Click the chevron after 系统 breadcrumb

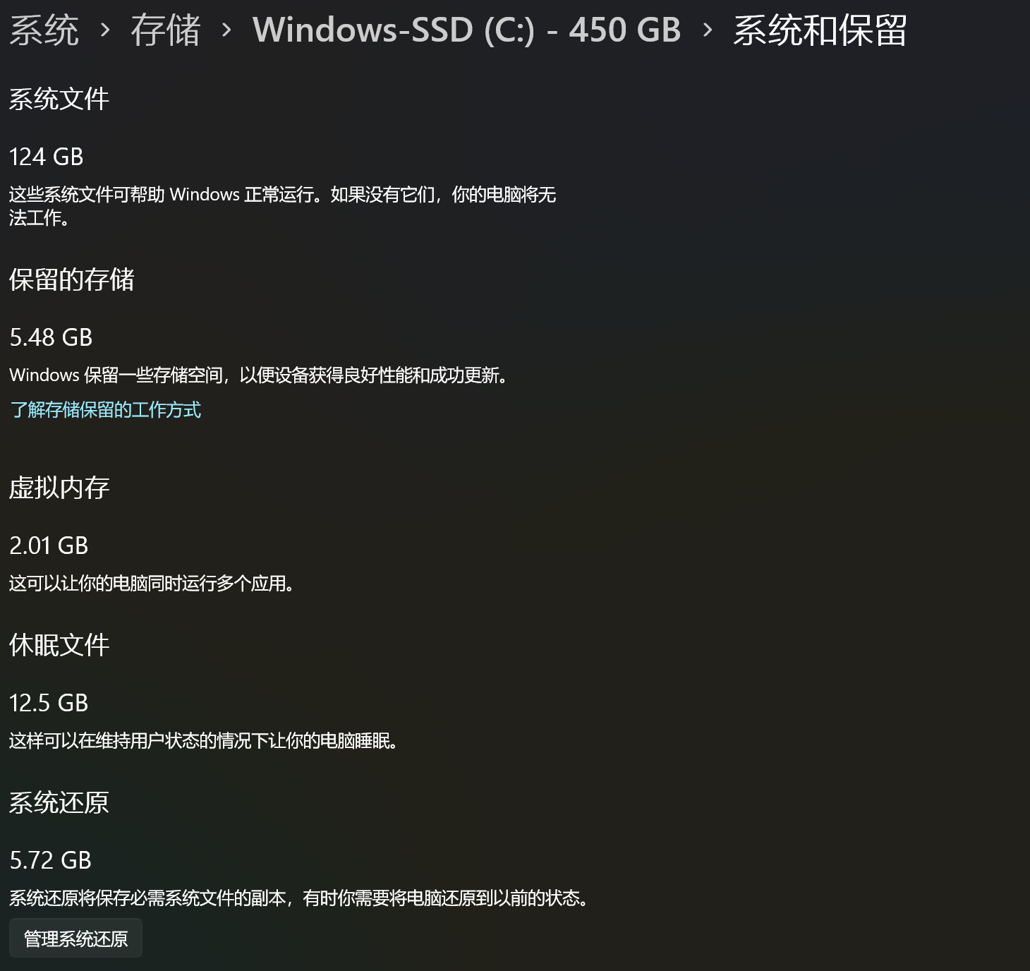(105, 30)
